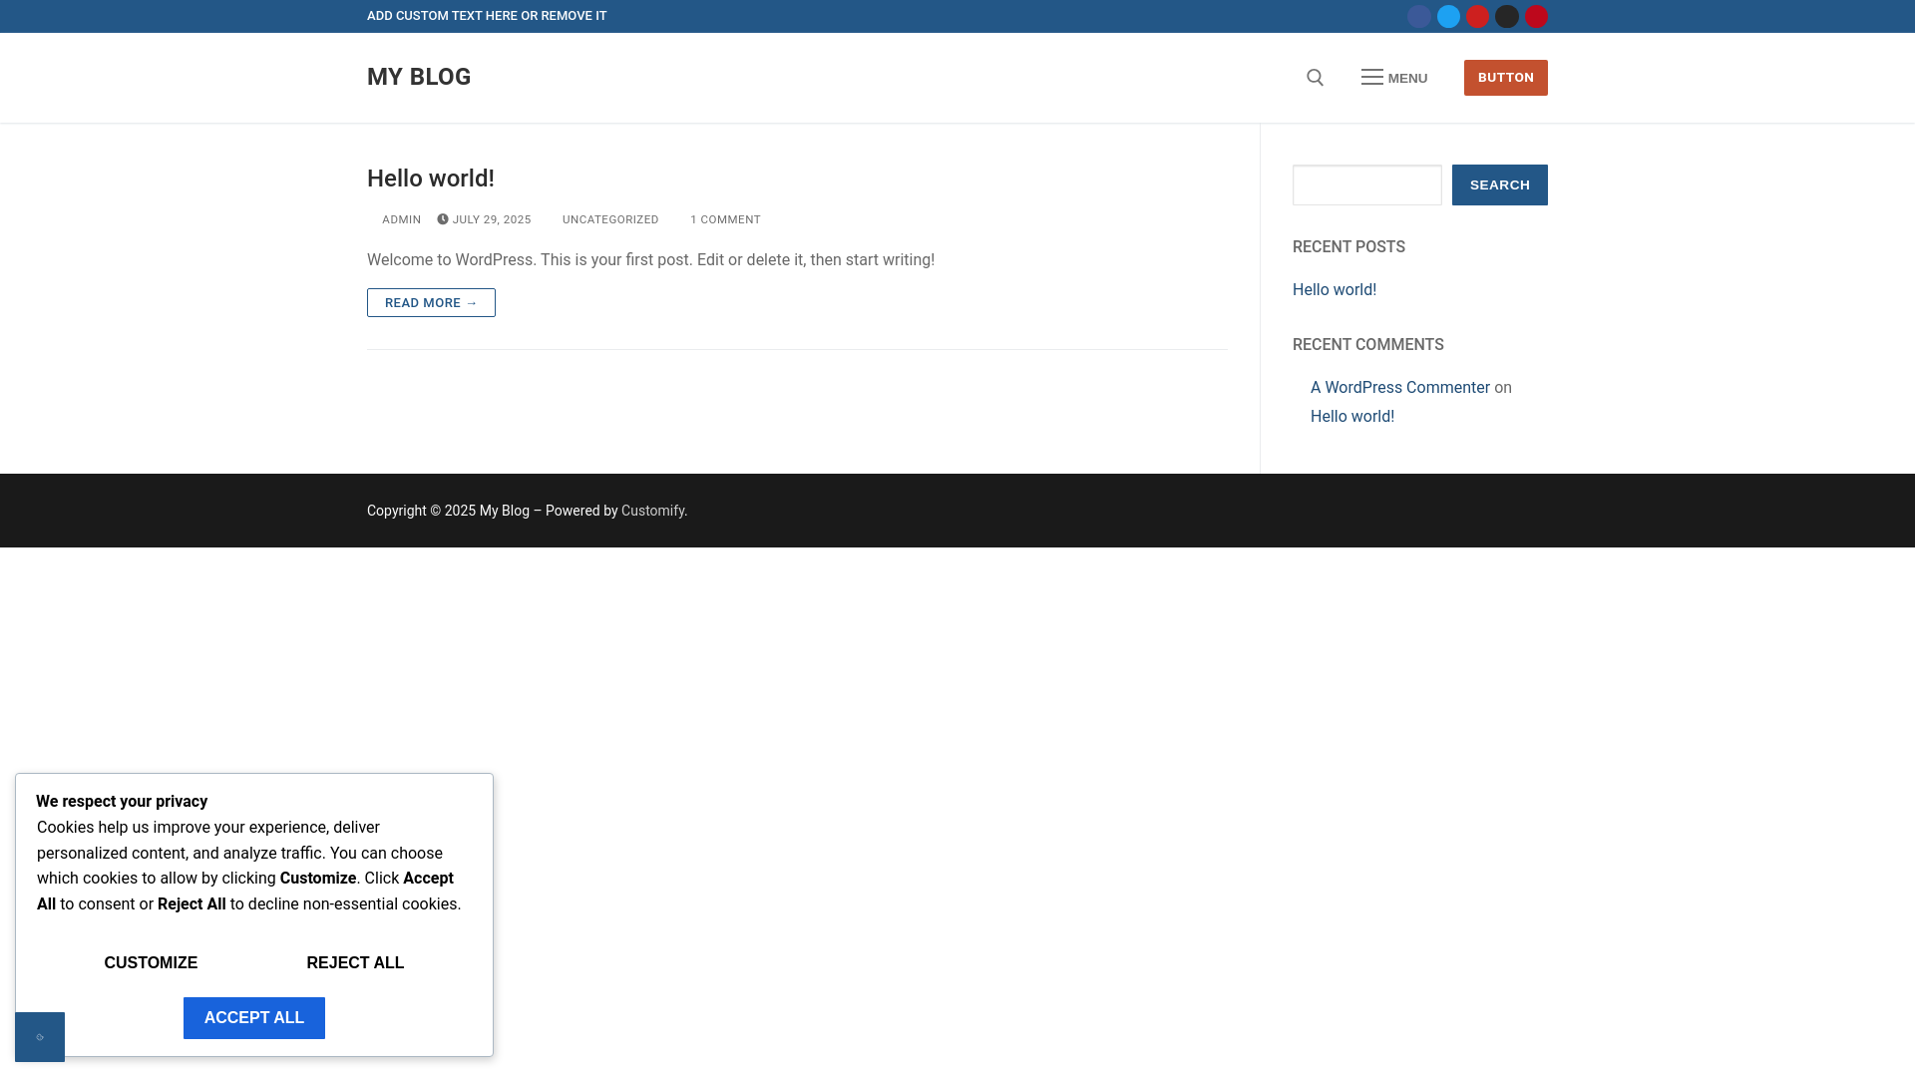This screenshot has width=1915, height=1077.
Task: Click the orange BUTTON in header
Action: click(1506, 78)
